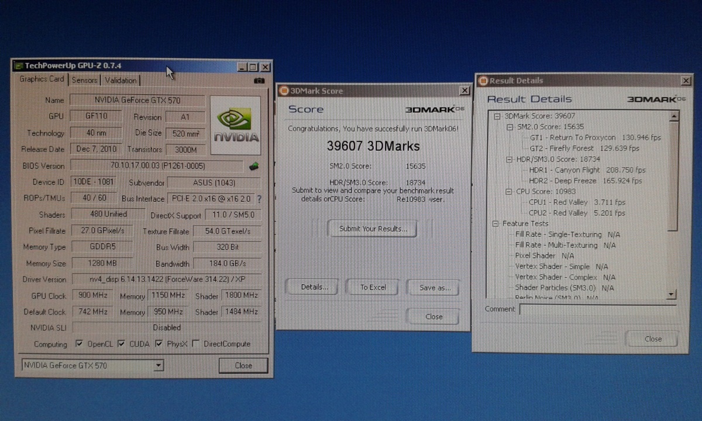
Task: Select CPU1 - Red Valley row
Action: (577, 202)
